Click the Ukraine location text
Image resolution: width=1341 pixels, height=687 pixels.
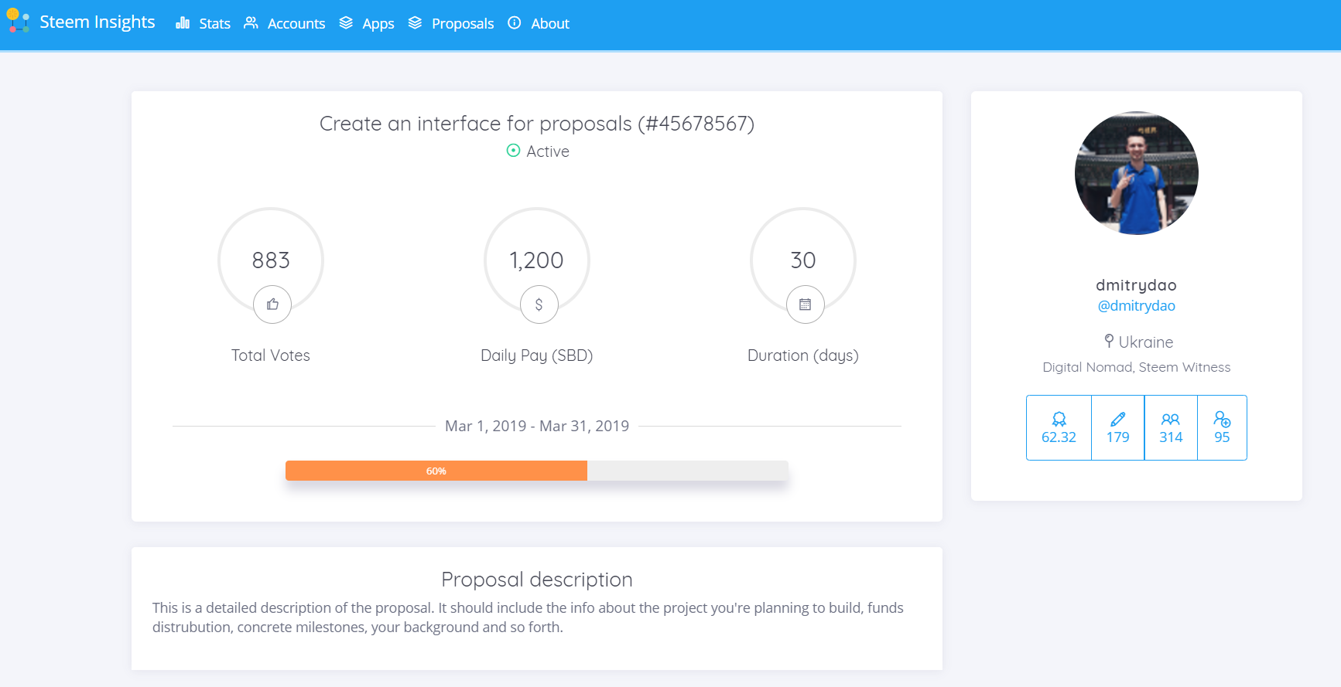pos(1146,342)
